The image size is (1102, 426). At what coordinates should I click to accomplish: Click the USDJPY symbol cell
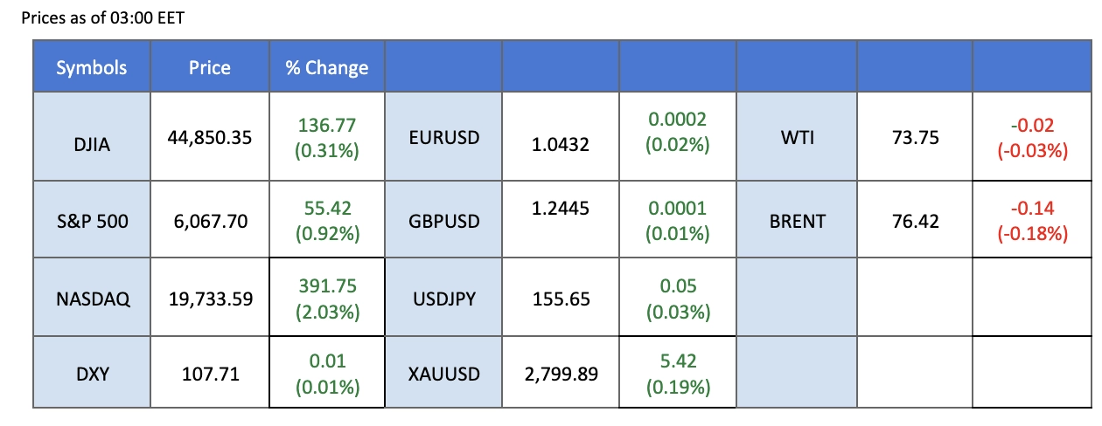click(x=443, y=299)
